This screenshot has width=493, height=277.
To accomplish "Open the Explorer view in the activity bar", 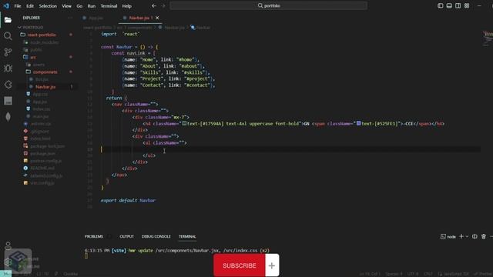I will pyautogui.click(x=8, y=20).
